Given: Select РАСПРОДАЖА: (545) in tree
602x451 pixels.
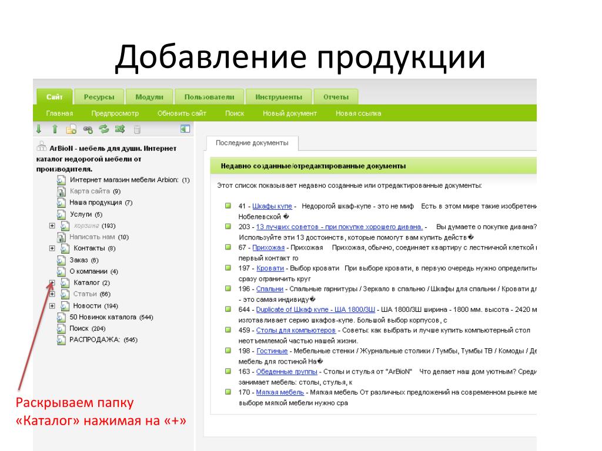Looking at the screenshot, I should pyautogui.click(x=103, y=340).
